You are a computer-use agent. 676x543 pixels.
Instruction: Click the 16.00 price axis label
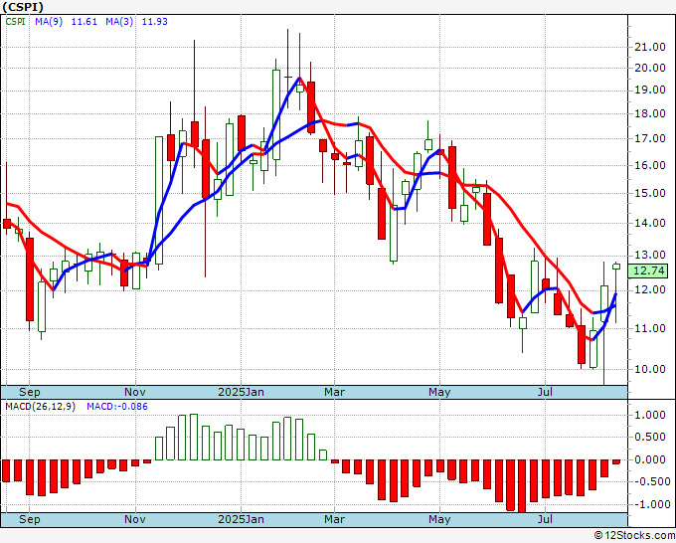pyautogui.click(x=650, y=166)
